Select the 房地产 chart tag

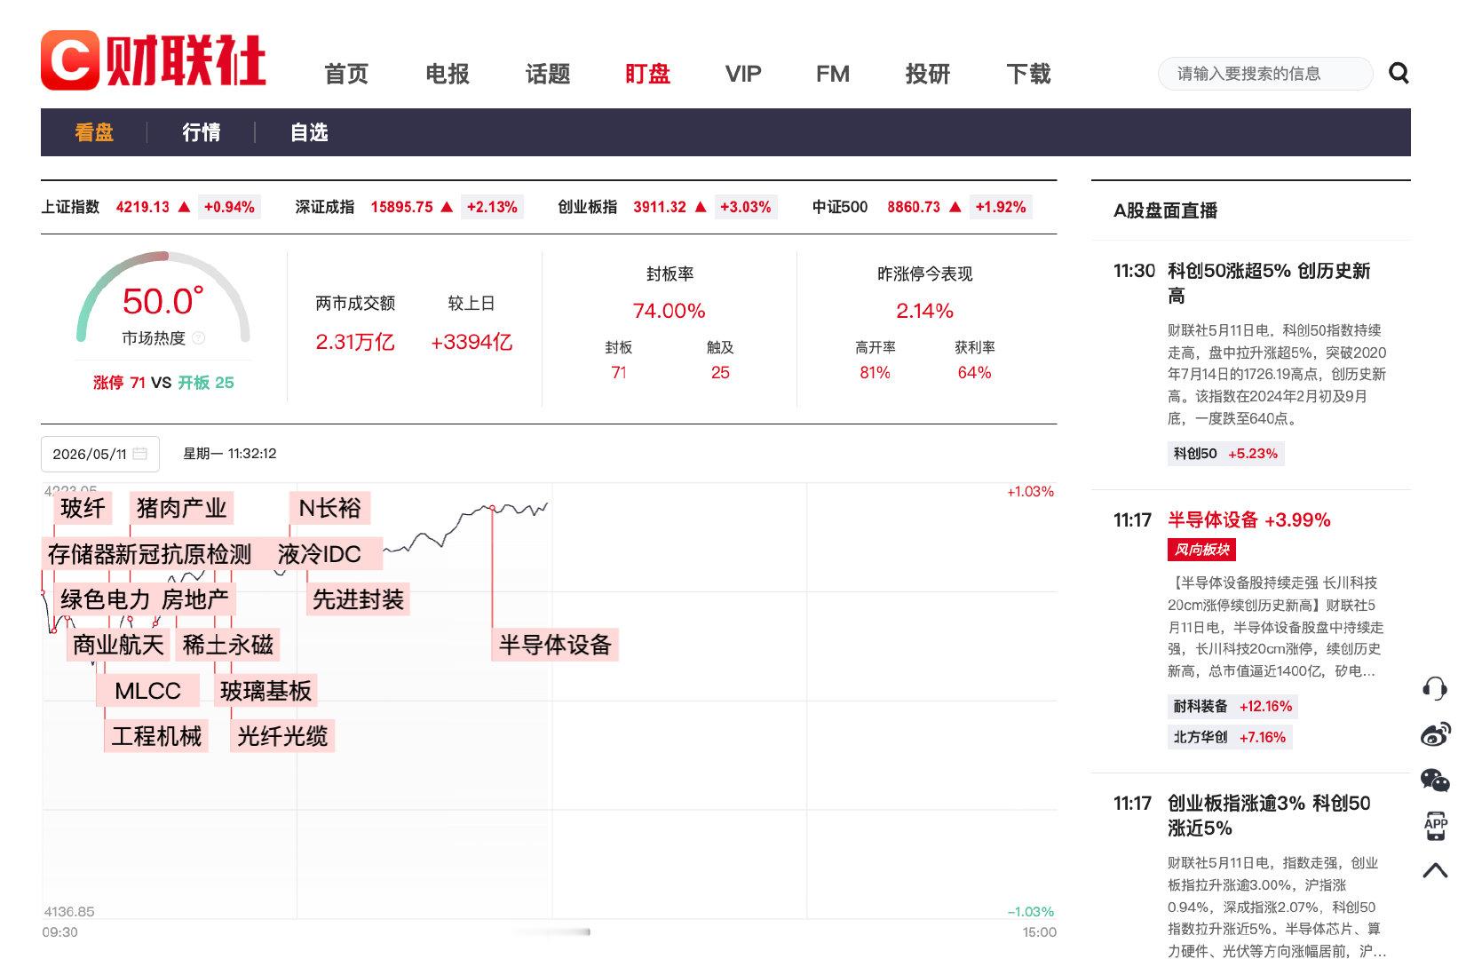point(195,599)
